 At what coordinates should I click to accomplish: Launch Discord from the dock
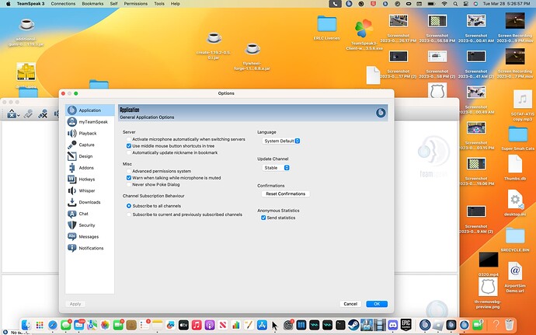(393, 325)
